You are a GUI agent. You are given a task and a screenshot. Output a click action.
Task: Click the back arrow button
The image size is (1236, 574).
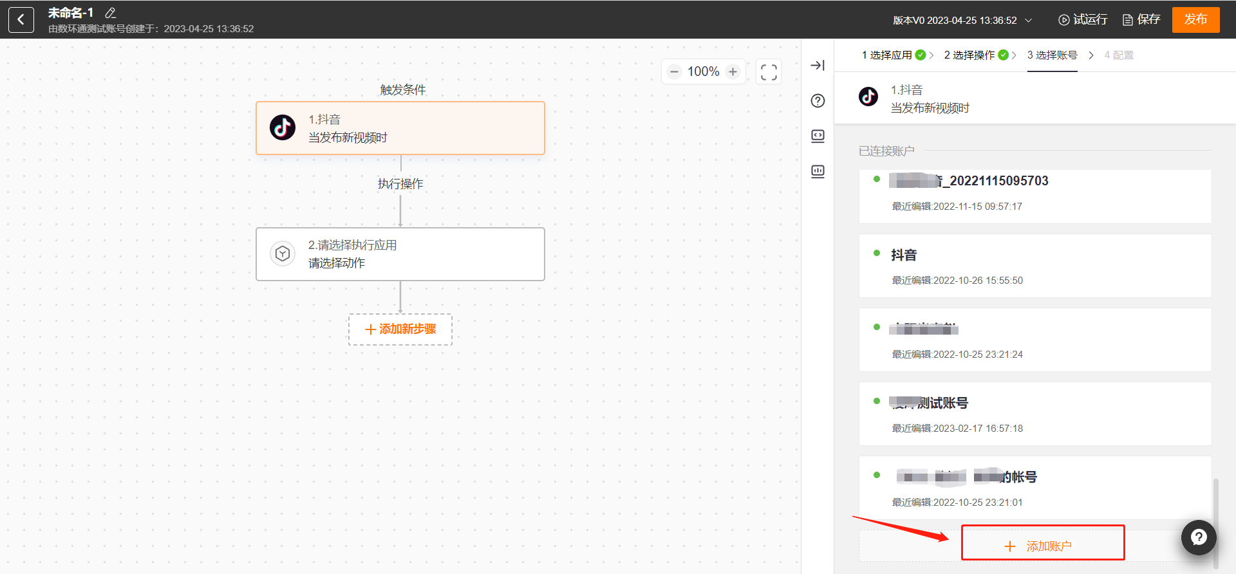point(21,20)
